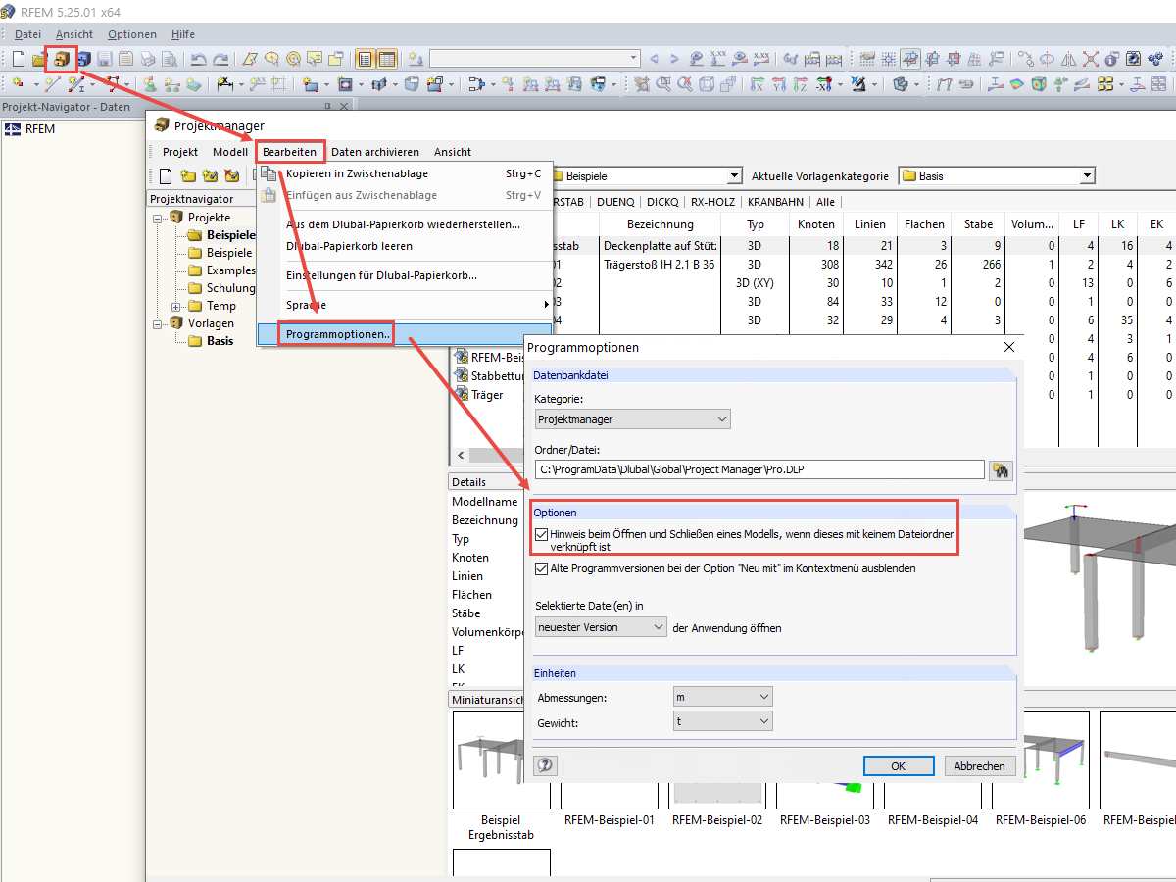
Task: Open the Hilfe menu in RFEM menu bar
Action: coord(183,34)
